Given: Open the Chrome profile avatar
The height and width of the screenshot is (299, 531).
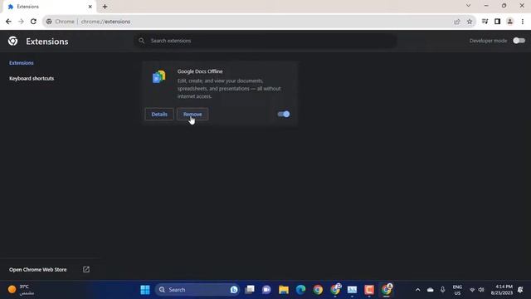Looking at the screenshot, I should [x=509, y=22].
